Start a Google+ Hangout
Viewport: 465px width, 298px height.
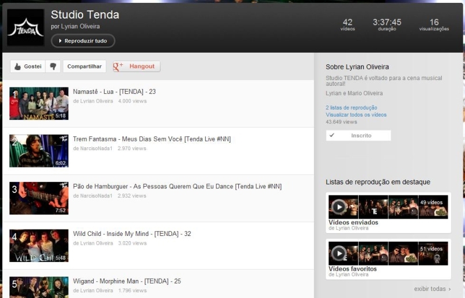click(x=137, y=66)
